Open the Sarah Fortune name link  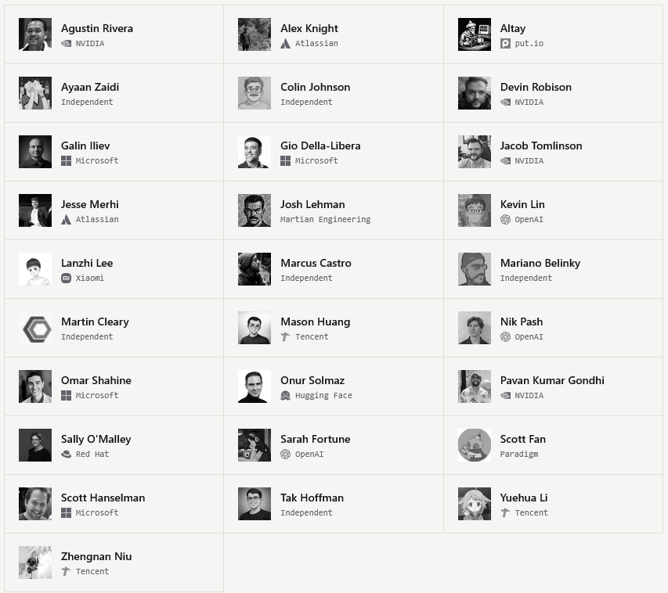316,439
